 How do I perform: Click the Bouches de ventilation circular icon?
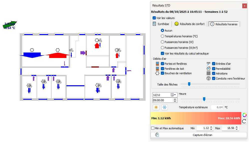[x=157, y=73]
